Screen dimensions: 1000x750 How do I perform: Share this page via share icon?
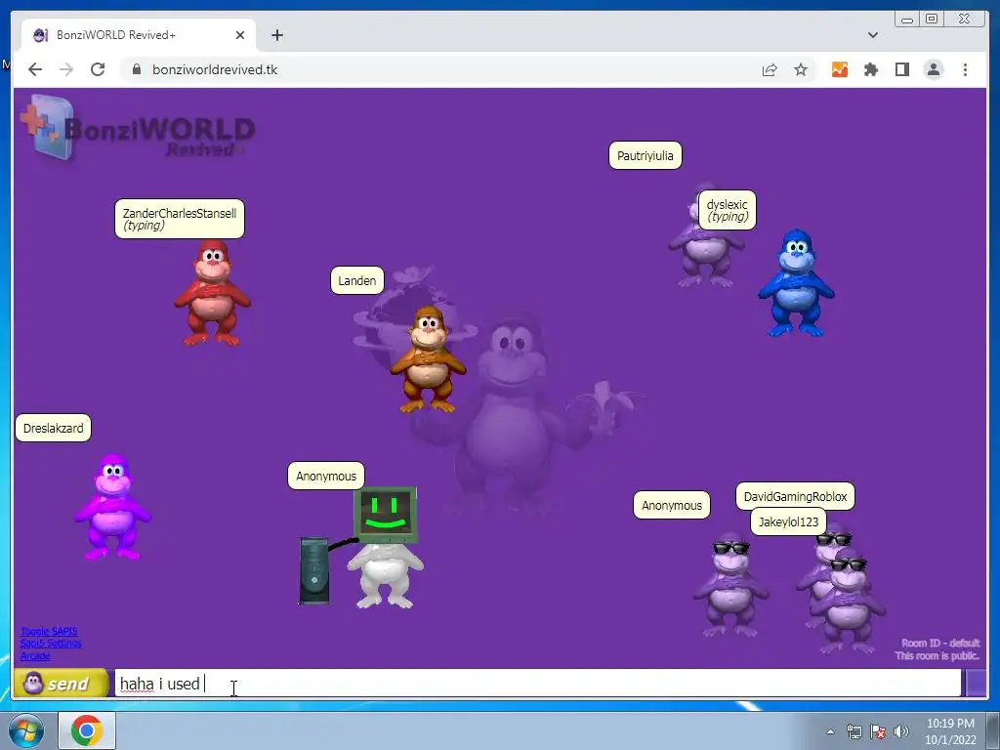coord(770,69)
